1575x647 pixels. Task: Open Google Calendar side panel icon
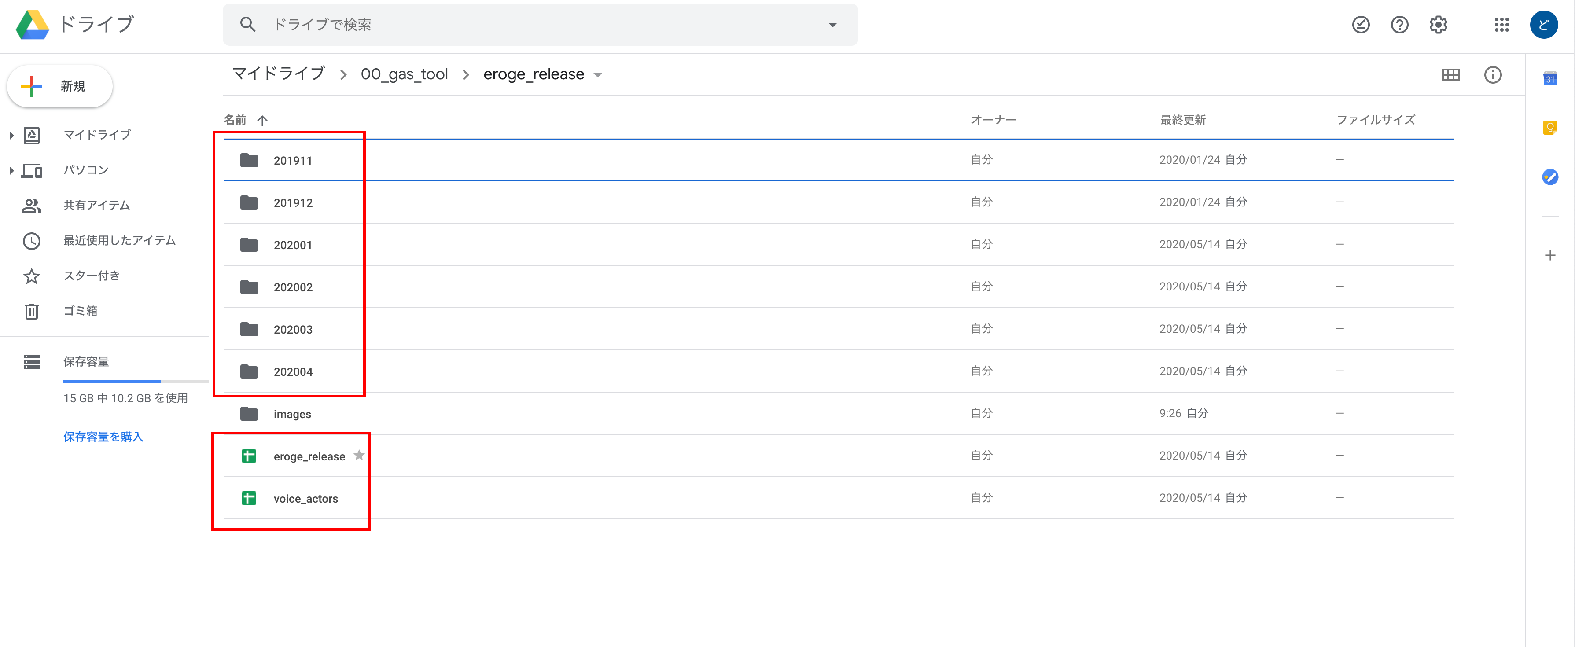1550,78
